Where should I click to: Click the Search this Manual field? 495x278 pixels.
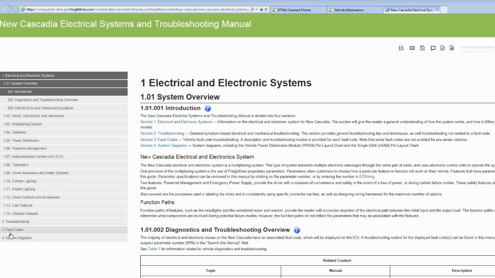click(478, 49)
